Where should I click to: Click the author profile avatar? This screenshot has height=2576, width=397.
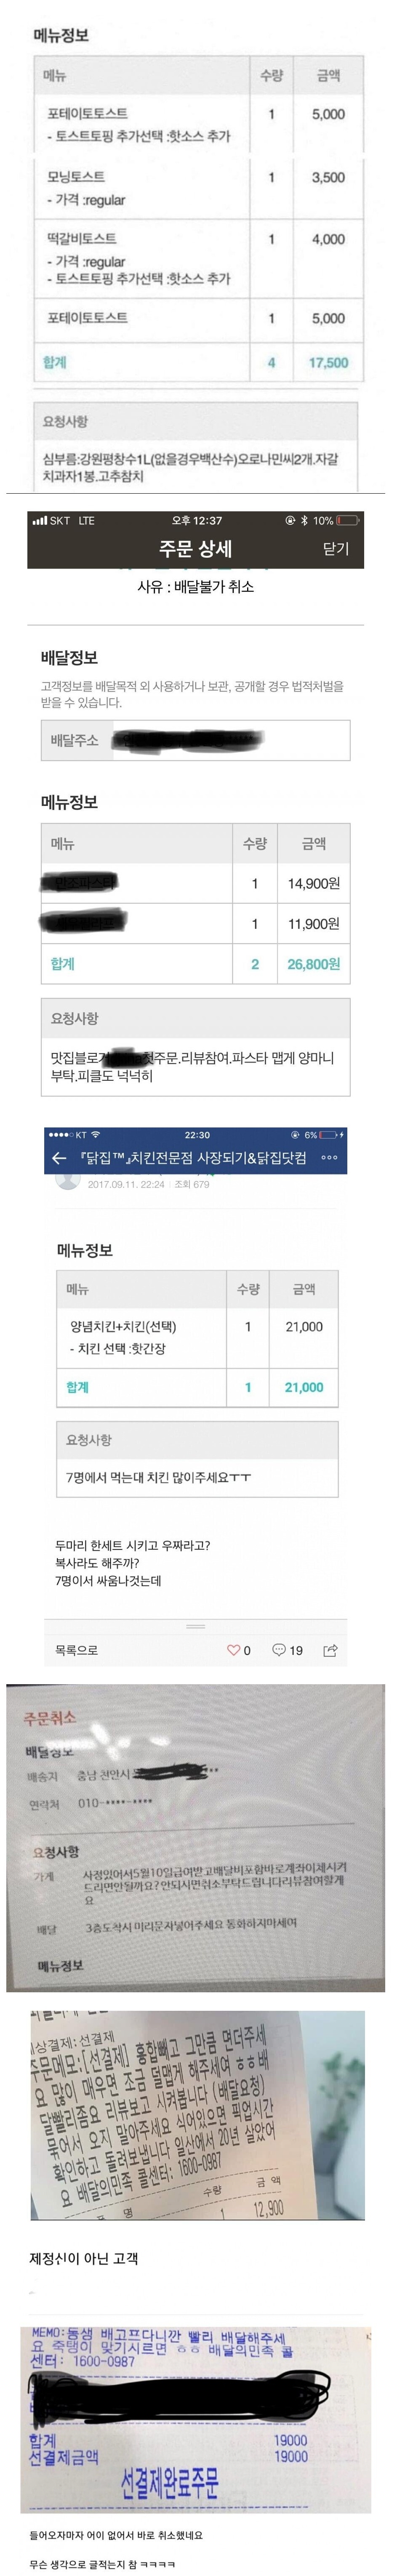[67, 1181]
